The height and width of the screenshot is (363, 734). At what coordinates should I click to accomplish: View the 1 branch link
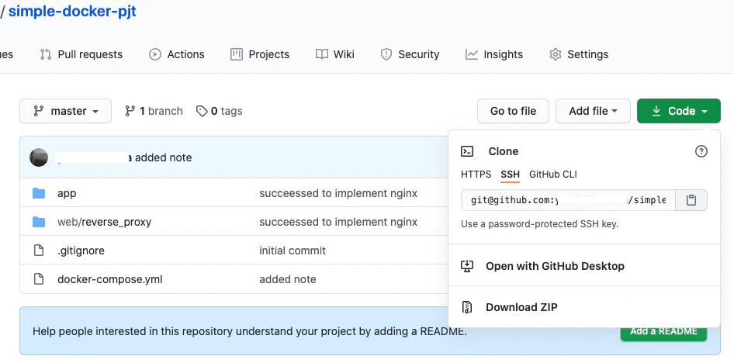click(x=154, y=111)
